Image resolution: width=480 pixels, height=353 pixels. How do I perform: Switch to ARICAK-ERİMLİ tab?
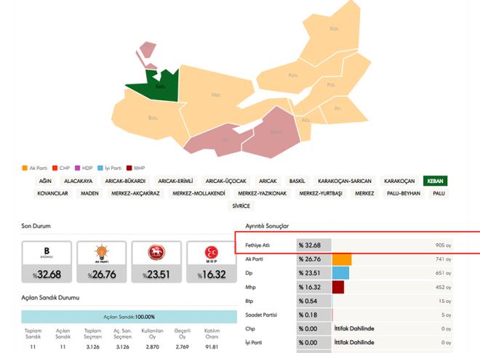point(175,181)
